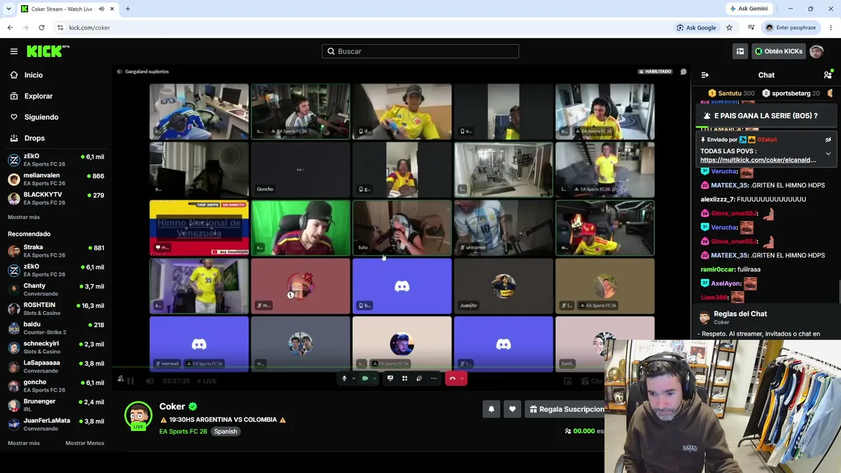841x473 pixels.
Task: Open ROSHTEIN recommended channel
Action: click(56, 309)
